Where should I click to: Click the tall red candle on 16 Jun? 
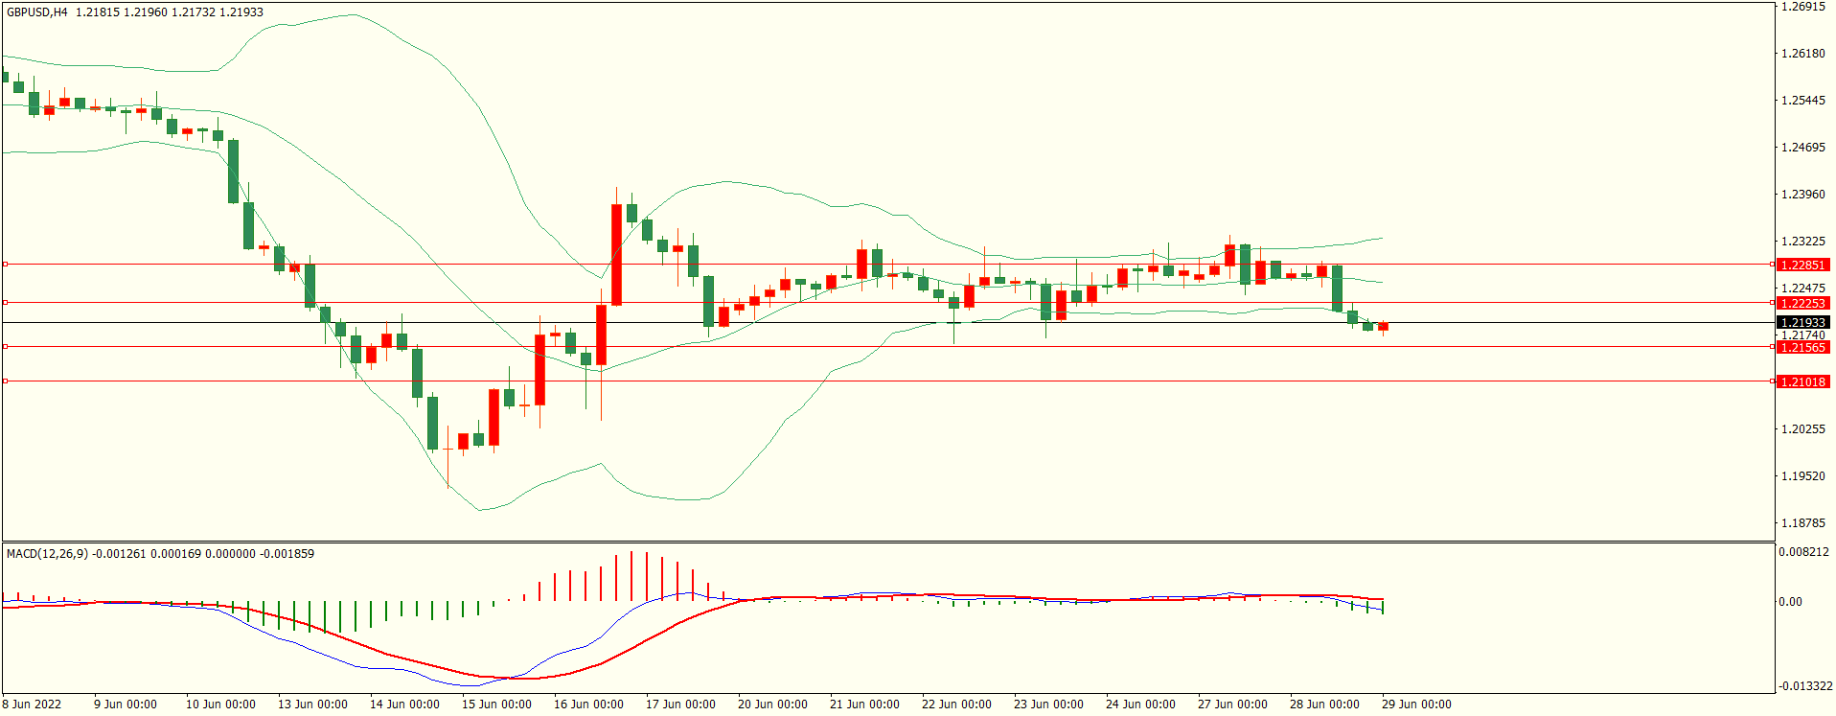(x=616, y=255)
